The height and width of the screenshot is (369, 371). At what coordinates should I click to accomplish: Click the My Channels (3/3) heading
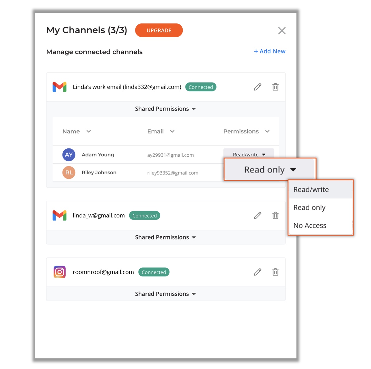87,30
